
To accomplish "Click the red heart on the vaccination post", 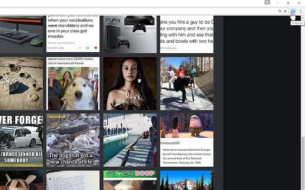I will tap(95, 48).
